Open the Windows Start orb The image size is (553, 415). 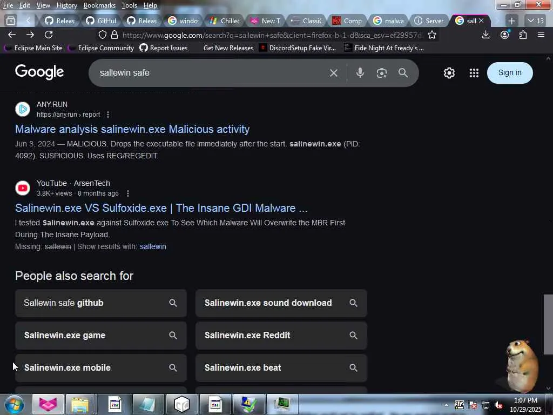(14, 405)
